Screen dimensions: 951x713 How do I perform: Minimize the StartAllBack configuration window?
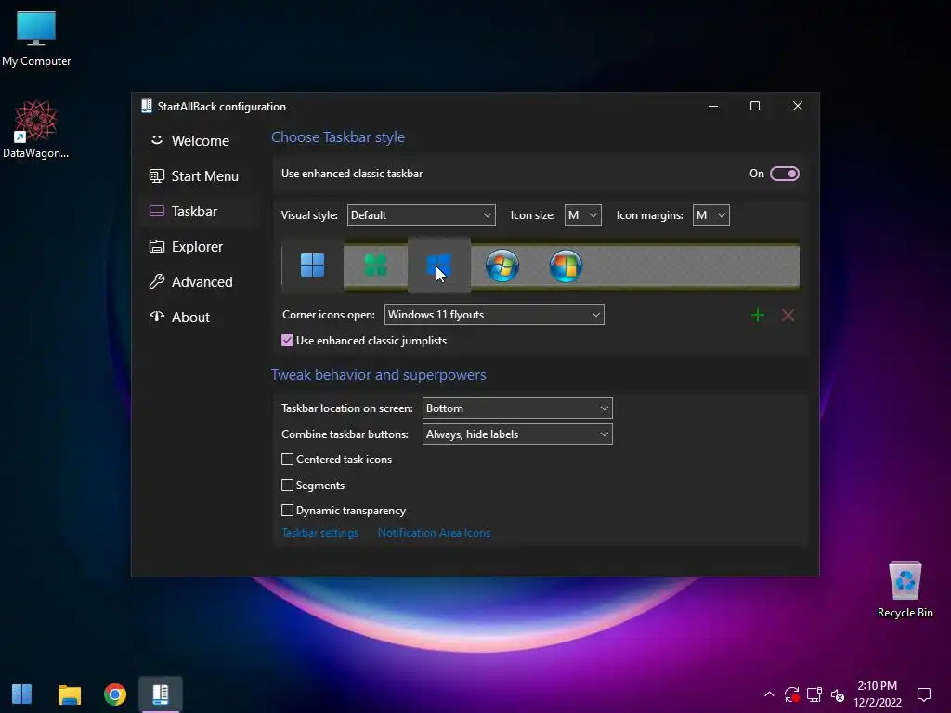(713, 106)
